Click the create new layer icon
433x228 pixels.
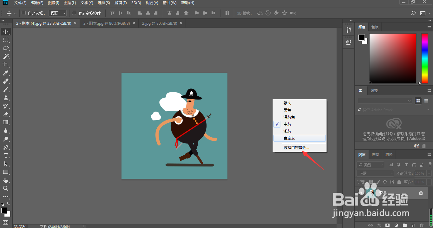click(413, 225)
